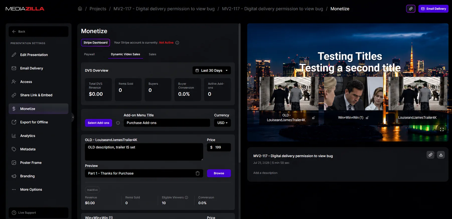Click the Add-on Menu Title input field
Screen dimensions: 452x219
pyautogui.click(x=167, y=123)
